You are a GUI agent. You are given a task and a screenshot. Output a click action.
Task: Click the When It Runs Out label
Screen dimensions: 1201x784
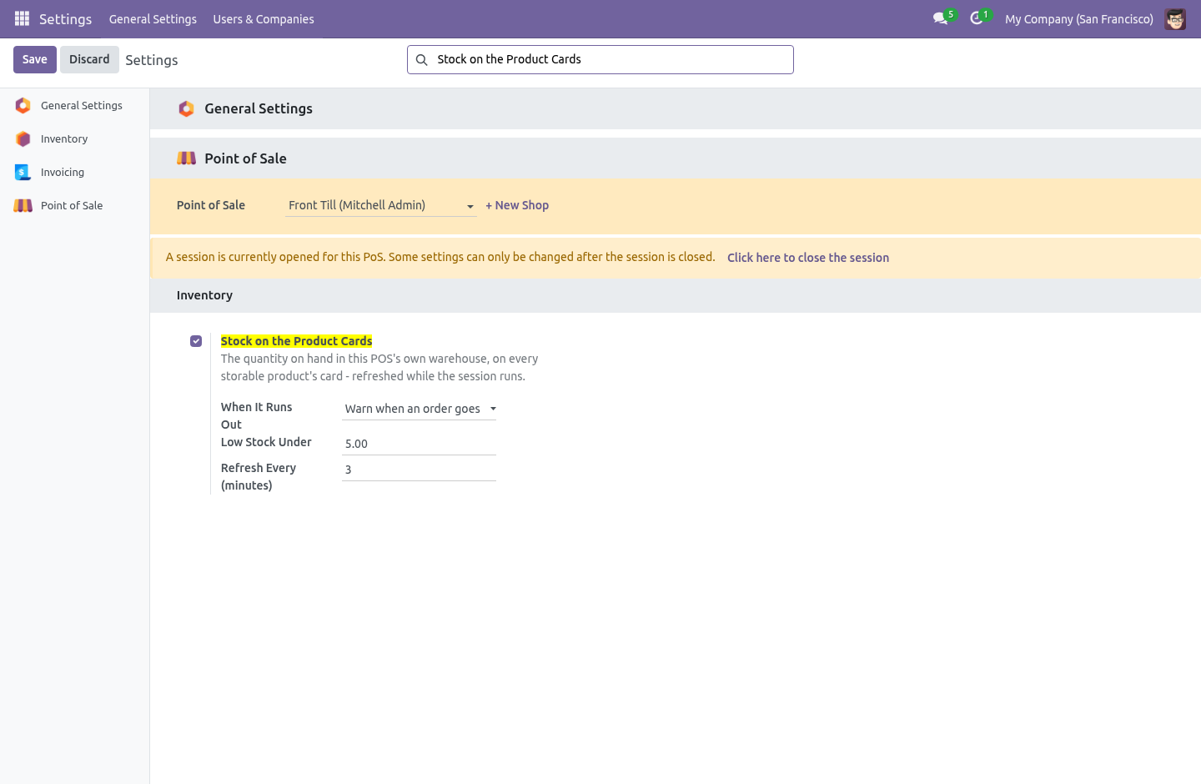click(x=257, y=415)
